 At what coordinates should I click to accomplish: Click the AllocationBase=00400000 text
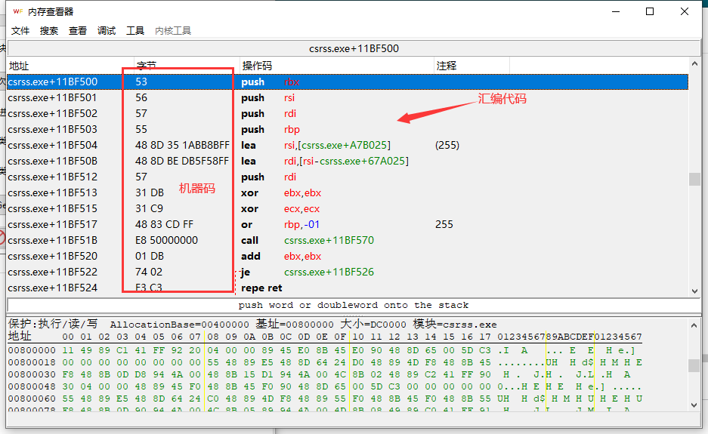coord(179,325)
